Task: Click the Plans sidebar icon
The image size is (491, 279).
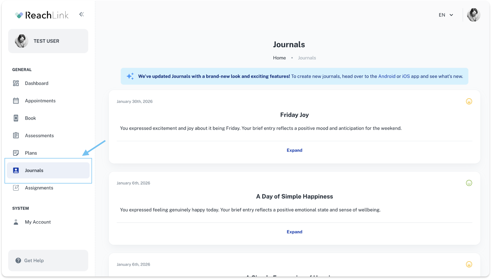Action: click(x=16, y=153)
